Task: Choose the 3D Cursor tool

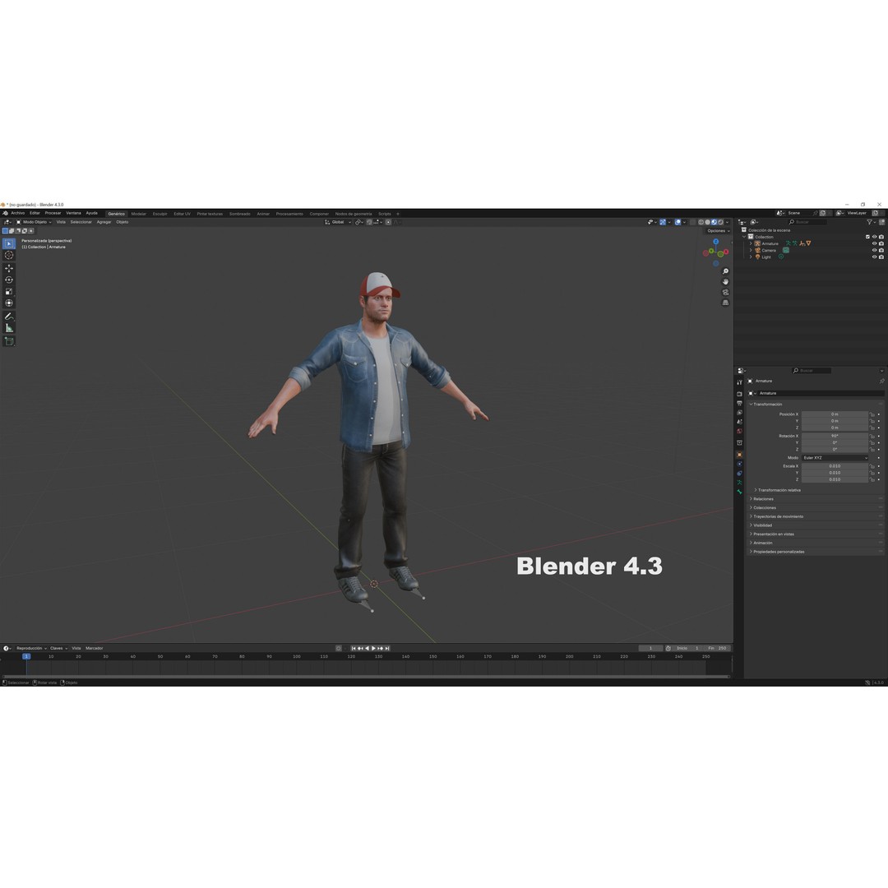Action: tap(9, 256)
